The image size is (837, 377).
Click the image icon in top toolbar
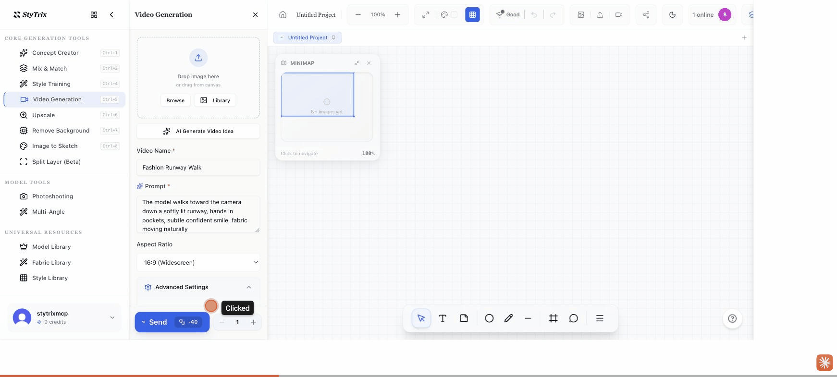pyautogui.click(x=581, y=15)
